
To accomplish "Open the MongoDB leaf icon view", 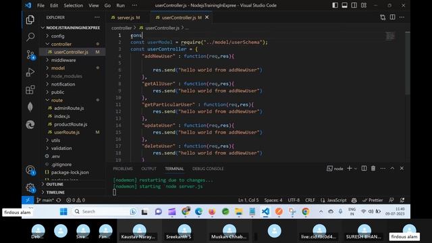I will (30, 107).
